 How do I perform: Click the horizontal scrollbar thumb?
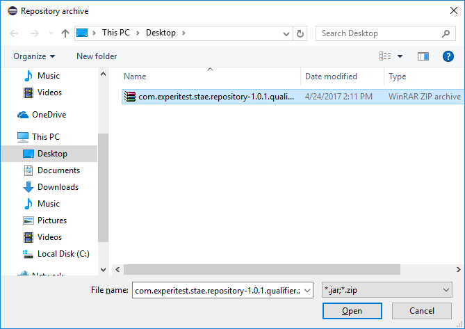click(262, 270)
